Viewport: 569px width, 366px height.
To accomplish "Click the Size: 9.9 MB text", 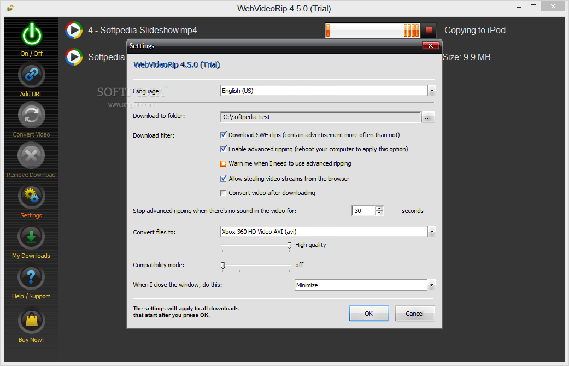I will click(467, 57).
